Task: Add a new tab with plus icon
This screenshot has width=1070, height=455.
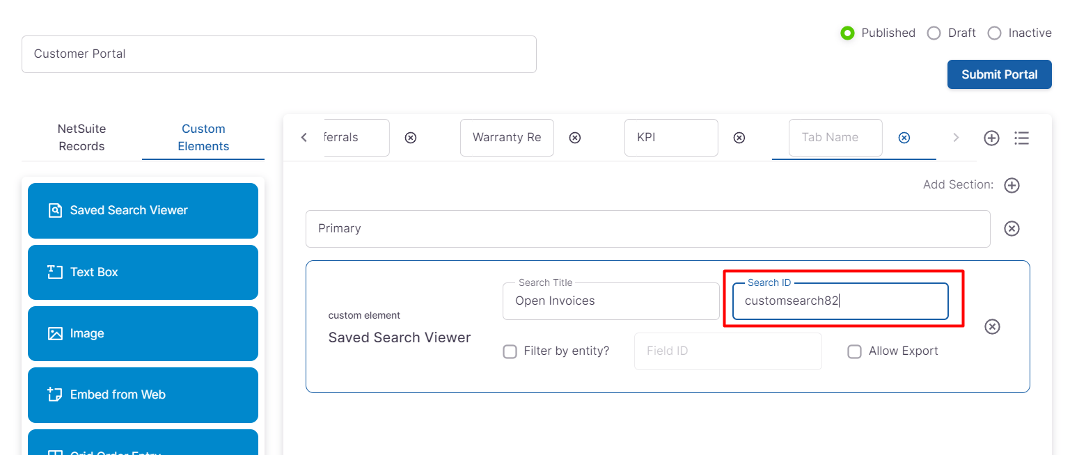Action: [x=991, y=138]
